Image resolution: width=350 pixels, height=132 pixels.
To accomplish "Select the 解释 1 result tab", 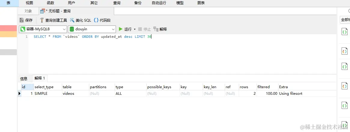I will click(40, 78).
